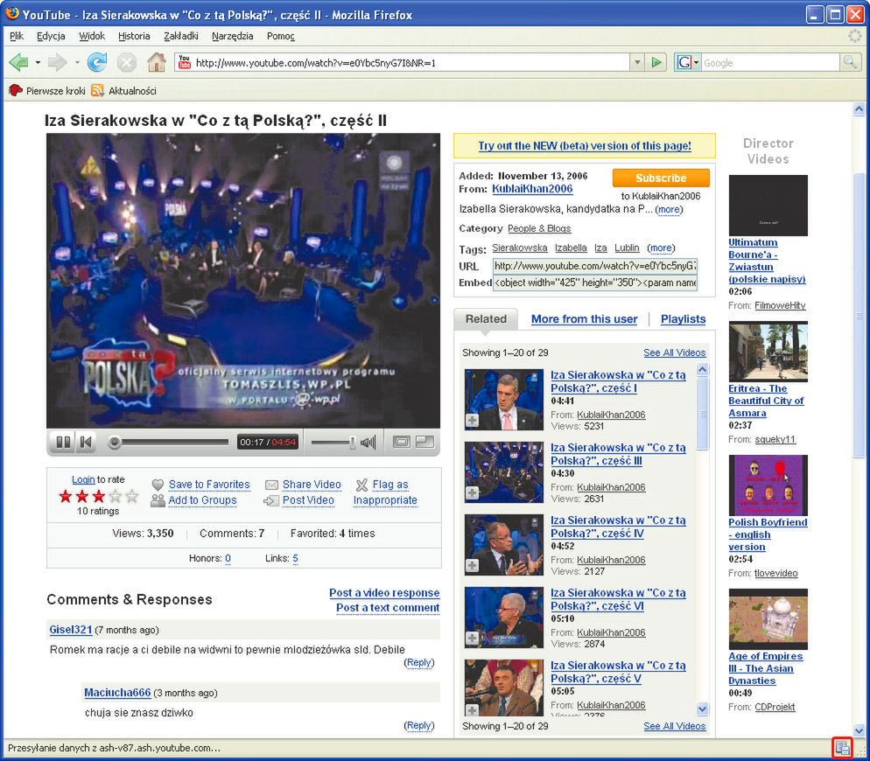Rate video by clicking the fifth star
Viewport: 870px width, 761px height.
[x=131, y=496]
